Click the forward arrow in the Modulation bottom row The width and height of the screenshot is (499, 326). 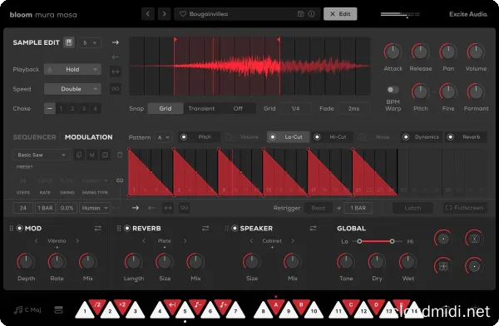(x=136, y=208)
